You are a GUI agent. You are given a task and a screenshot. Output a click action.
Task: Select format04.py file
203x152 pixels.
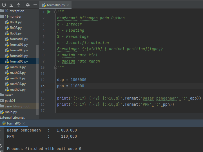click(x=19, y=56)
